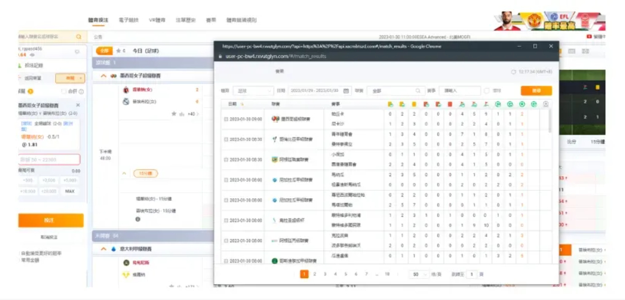Toggle the 合併 checkbox in bet slip
625x300 pixels.
pyautogui.click(x=64, y=91)
